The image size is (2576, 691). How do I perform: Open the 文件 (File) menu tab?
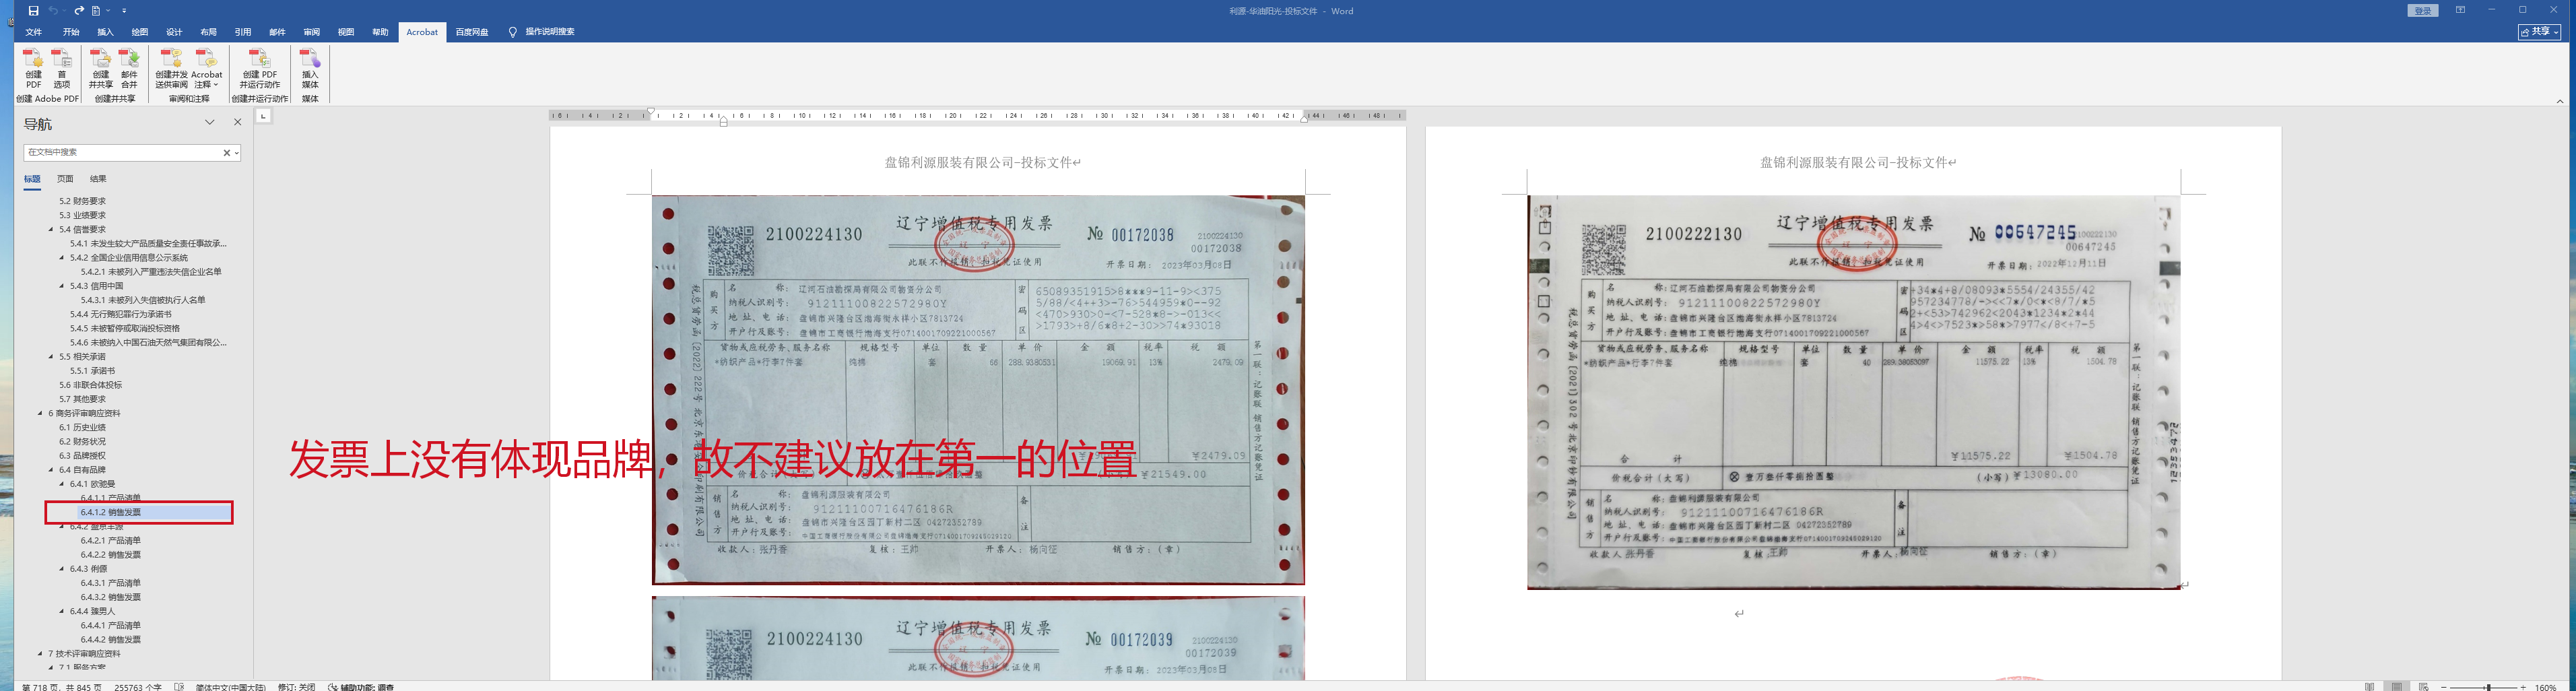[x=34, y=32]
